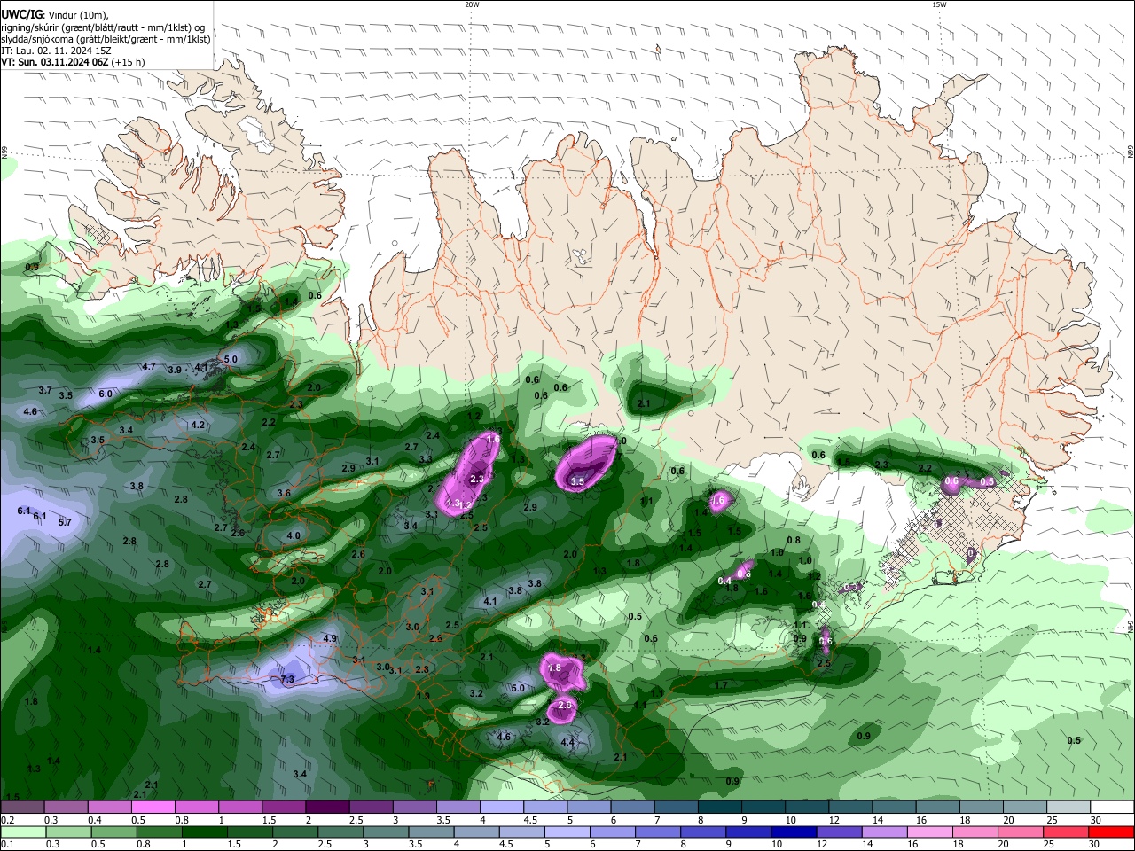Click the '0.1' label in the lower legend
The image size is (1135, 851).
point(7,844)
